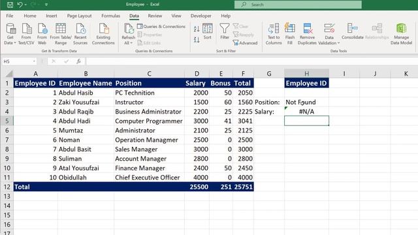Open Advanced filter options
Screen dimensions: 418x235
tap(245, 43)
